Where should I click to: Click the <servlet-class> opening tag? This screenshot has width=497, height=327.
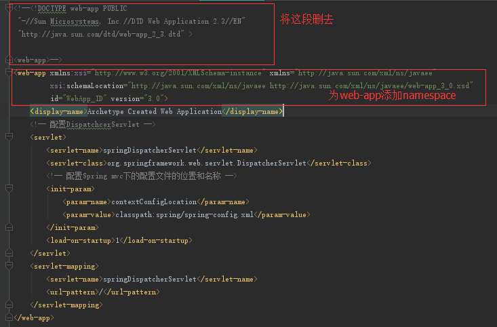click(x=77, y=163)
